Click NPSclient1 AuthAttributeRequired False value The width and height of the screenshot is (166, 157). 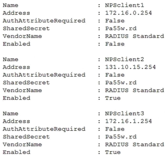point(115,21)
